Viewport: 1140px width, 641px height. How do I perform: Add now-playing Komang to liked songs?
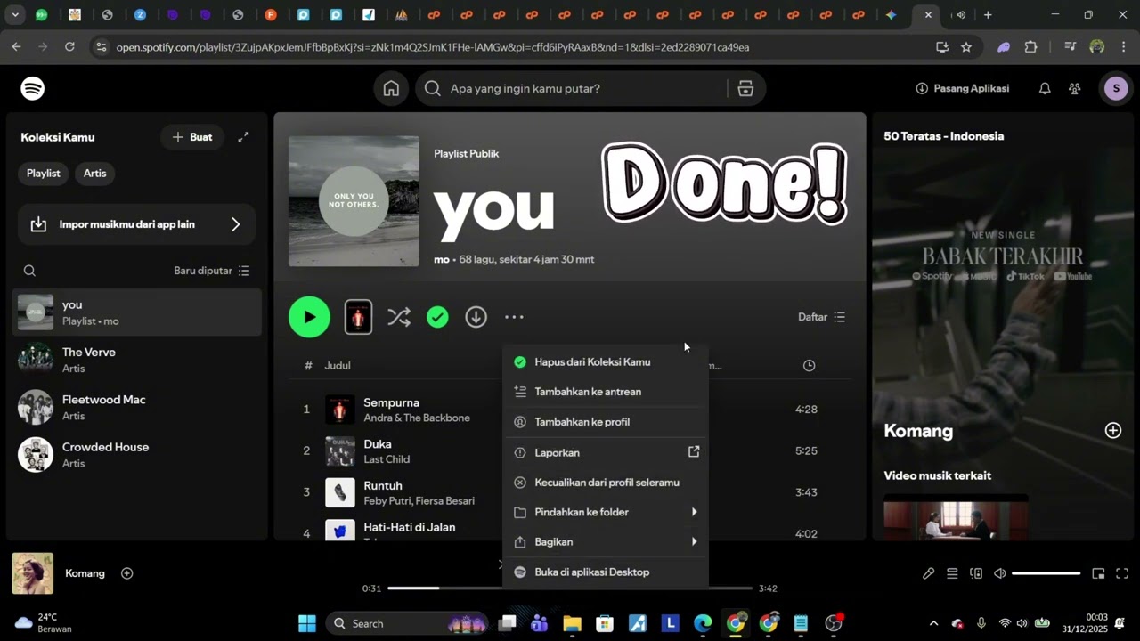tap(126, 573)
